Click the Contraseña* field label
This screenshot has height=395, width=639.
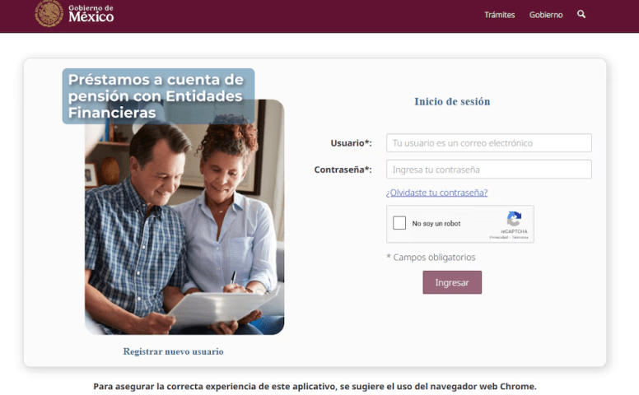[343, 170]
